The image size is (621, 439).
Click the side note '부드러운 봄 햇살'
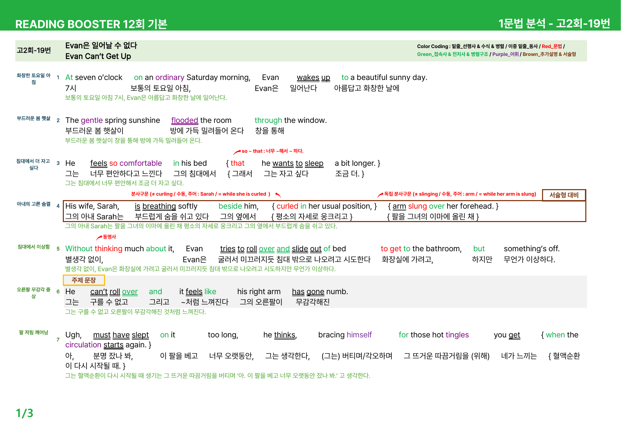tap(34, 118)
